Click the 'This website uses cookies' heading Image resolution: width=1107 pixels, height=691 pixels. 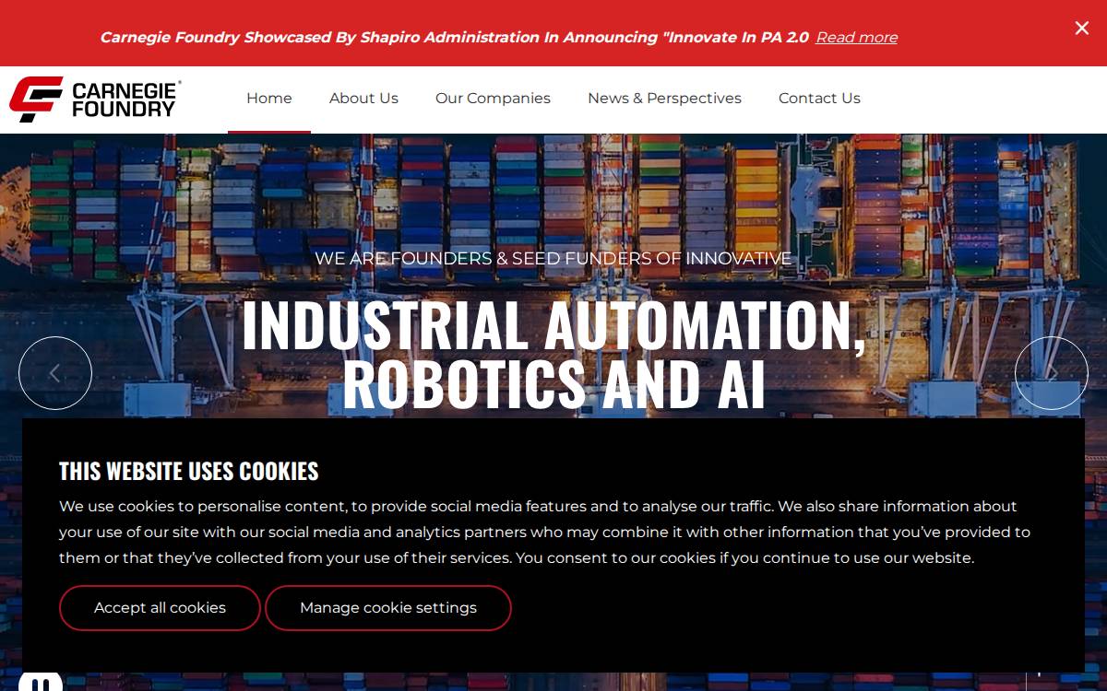(189, 471)
